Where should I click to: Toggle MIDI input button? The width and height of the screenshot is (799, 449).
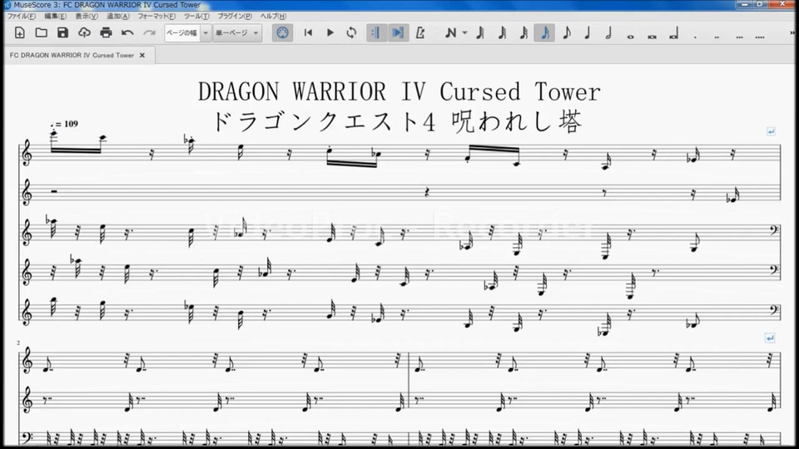pos(282,33)
